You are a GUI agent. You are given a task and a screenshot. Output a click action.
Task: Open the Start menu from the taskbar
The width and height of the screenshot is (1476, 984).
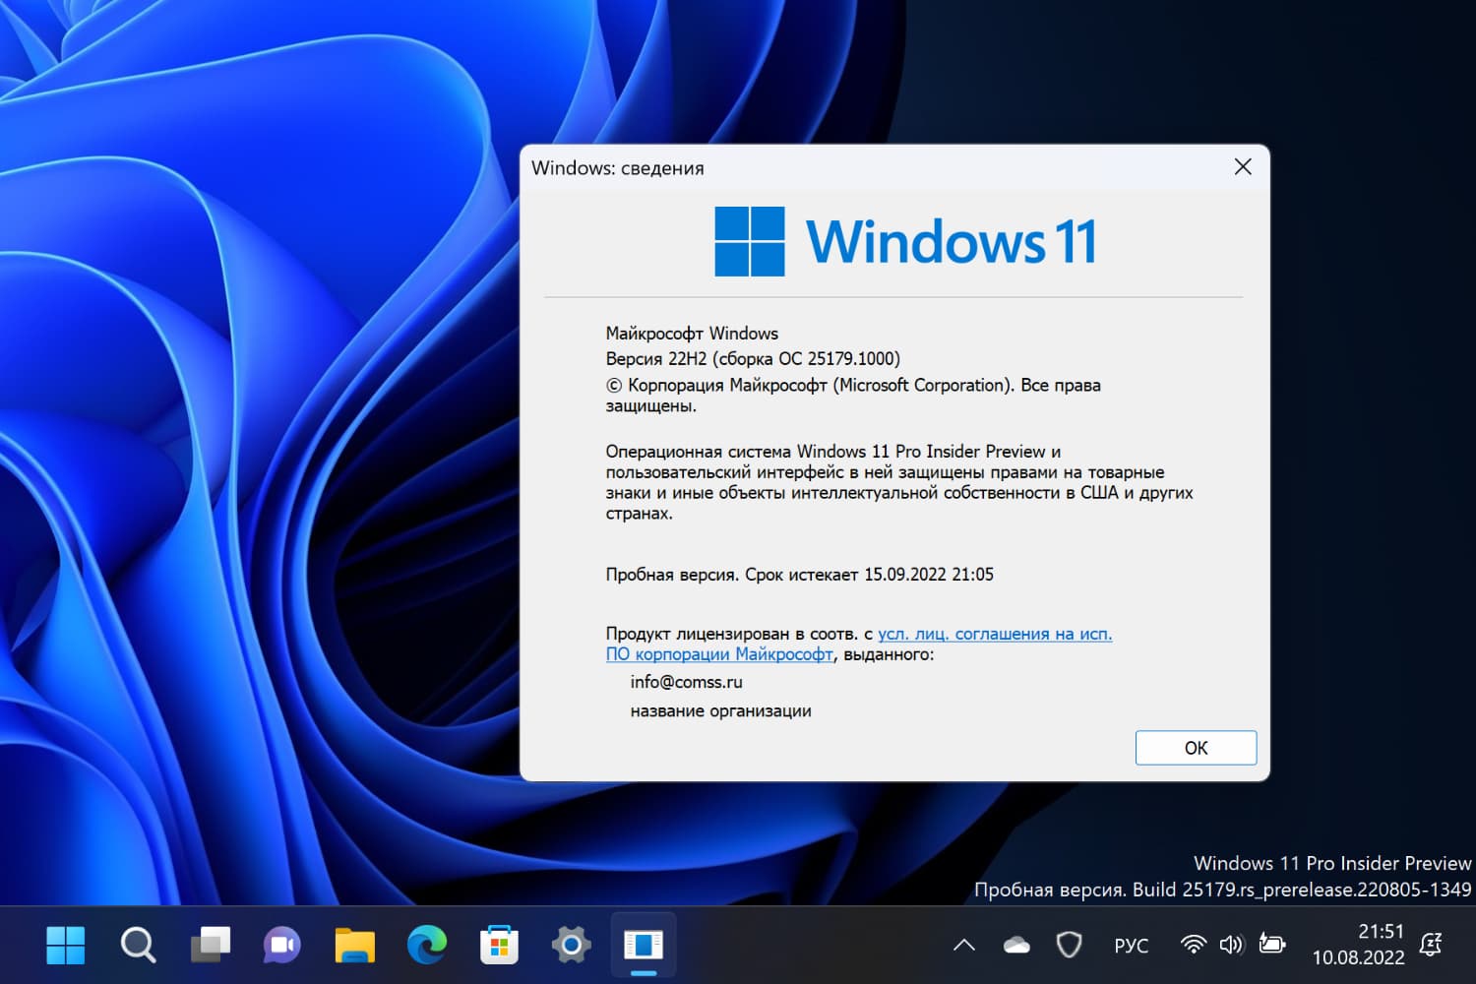tap(66, 946)
